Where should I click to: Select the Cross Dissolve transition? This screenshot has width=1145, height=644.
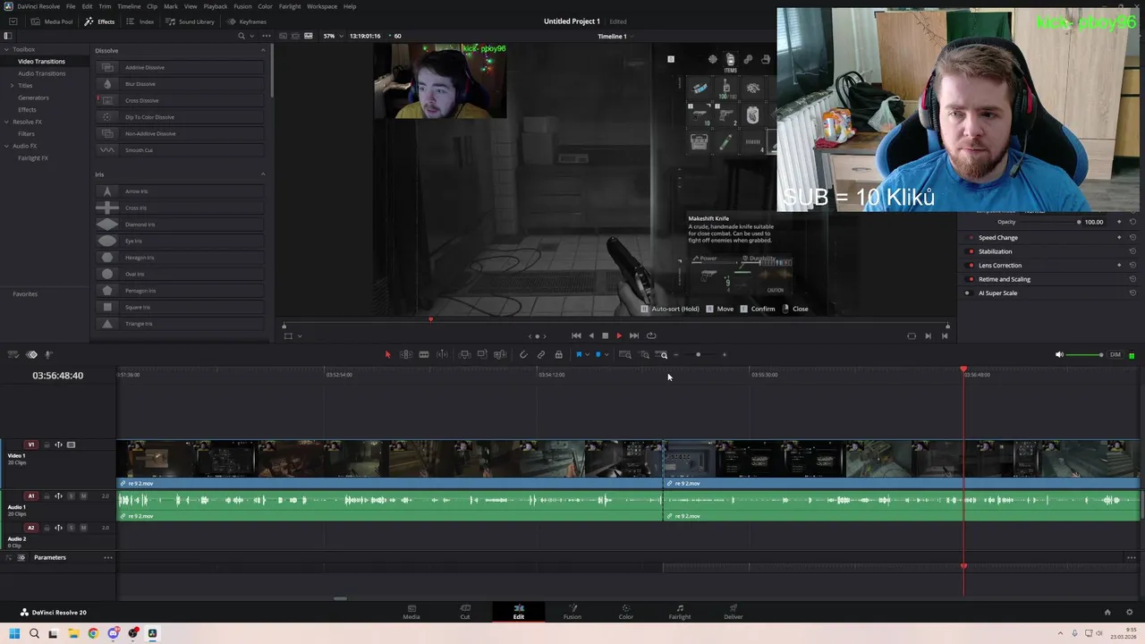tap(180, 100)
